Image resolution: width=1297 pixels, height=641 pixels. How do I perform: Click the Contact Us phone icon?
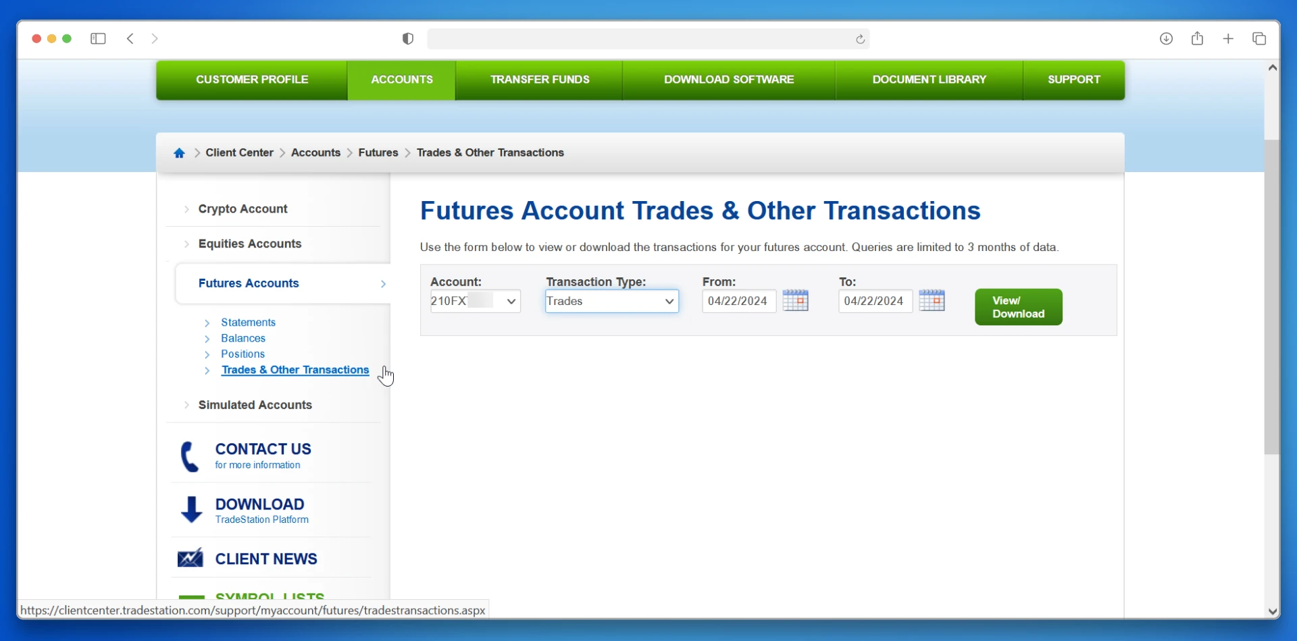[x=190, y=457]
